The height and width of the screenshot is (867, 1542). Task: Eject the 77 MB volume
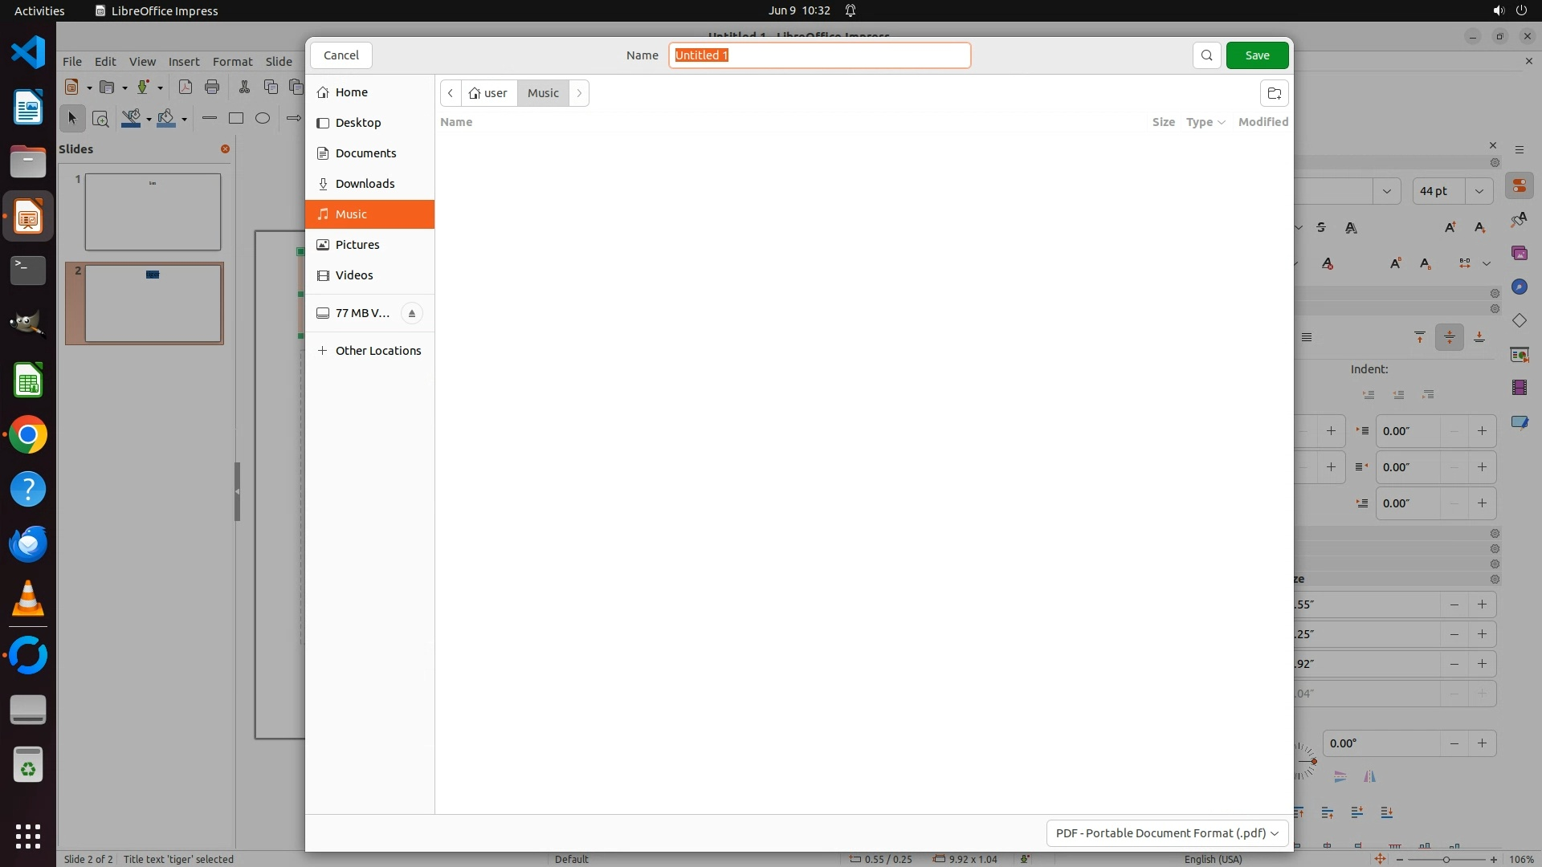tap(411, 313)
